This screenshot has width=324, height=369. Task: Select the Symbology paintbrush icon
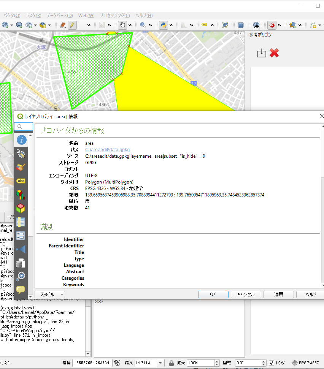tap(21, 167)
